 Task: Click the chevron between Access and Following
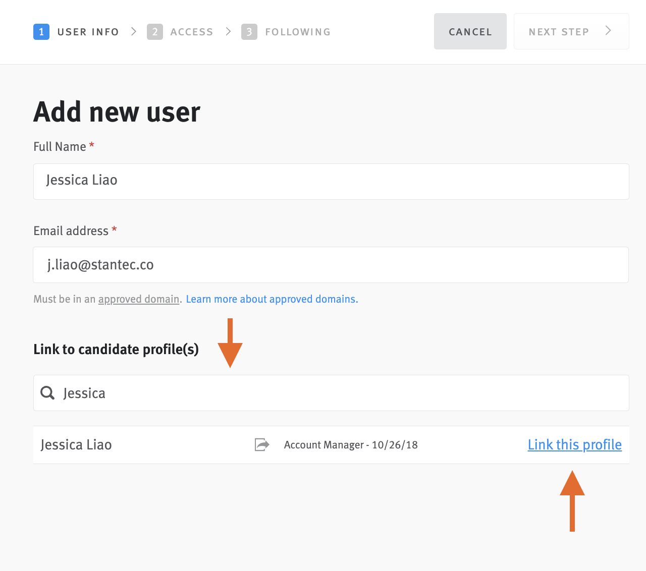(x=228, y=31)
